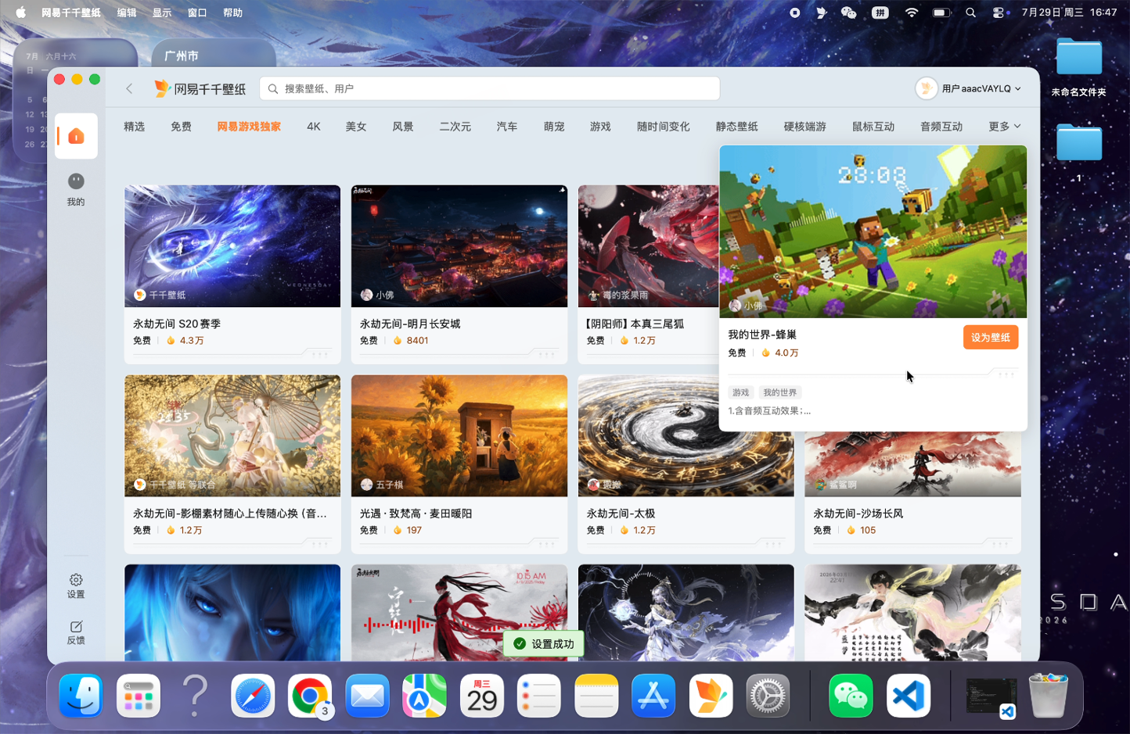This screenshot has width=1130, height=734.
Task: Open the home page from the sidebar
Action: tap(76, 137)
